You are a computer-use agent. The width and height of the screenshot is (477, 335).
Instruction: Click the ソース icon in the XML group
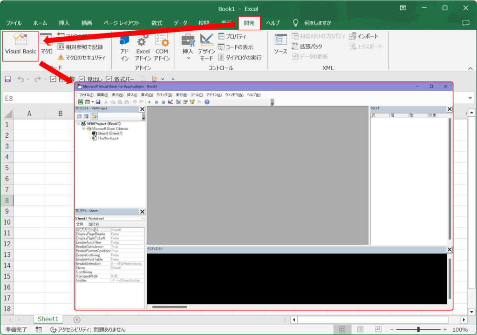click(x=280, y=45)
